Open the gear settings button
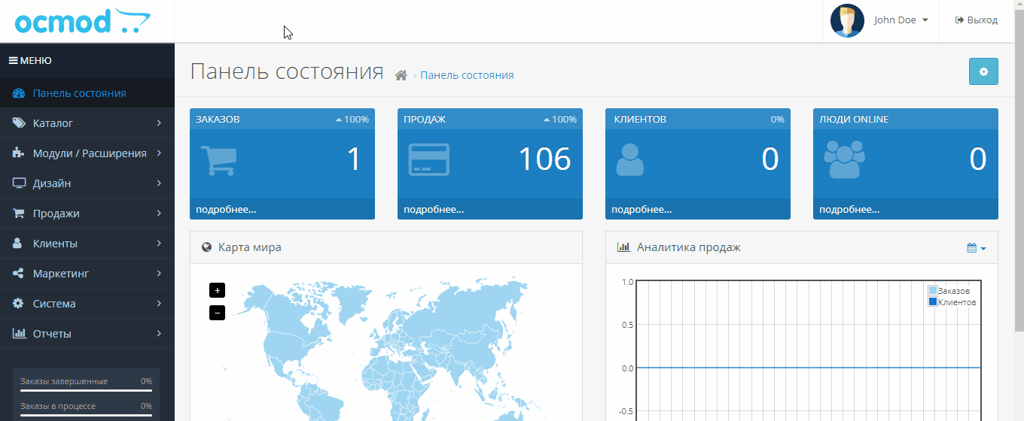Screen dimensions: 1024x421 [983, 71]
